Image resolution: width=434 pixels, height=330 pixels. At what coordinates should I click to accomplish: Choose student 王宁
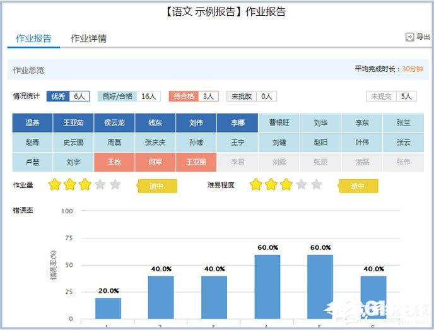point(237,143)
